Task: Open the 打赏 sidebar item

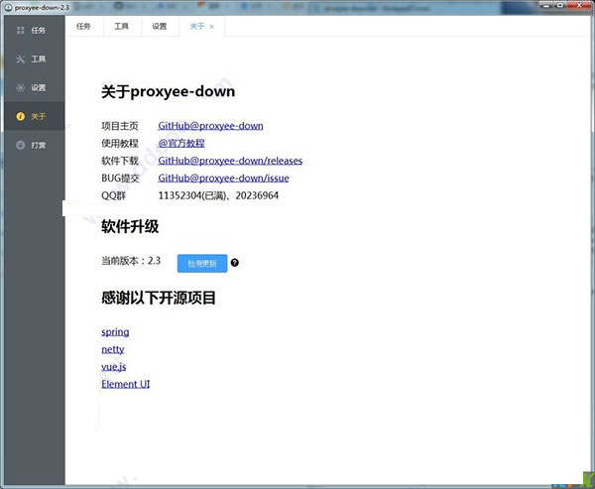Action: 34,145
